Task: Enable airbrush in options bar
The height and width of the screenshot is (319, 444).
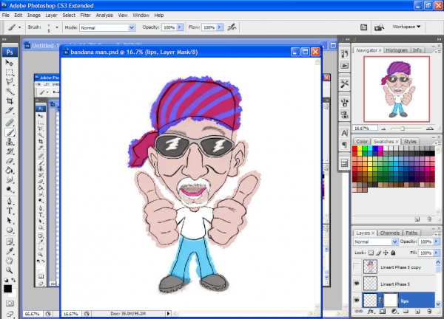Action: [232, 27]
